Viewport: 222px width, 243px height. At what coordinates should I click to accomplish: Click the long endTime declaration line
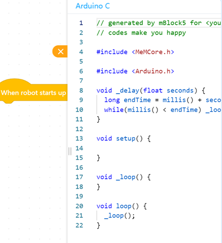click(x=162, y=100)
